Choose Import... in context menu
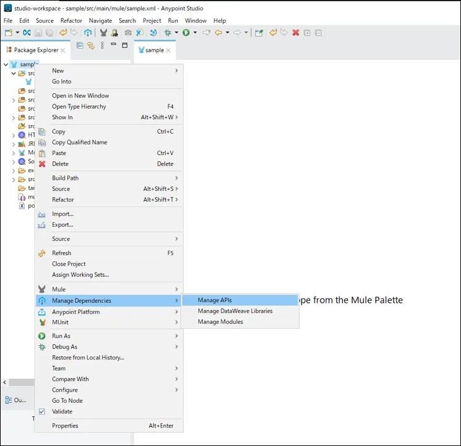Viewport: 461px width, 446px height. [109, 214]
